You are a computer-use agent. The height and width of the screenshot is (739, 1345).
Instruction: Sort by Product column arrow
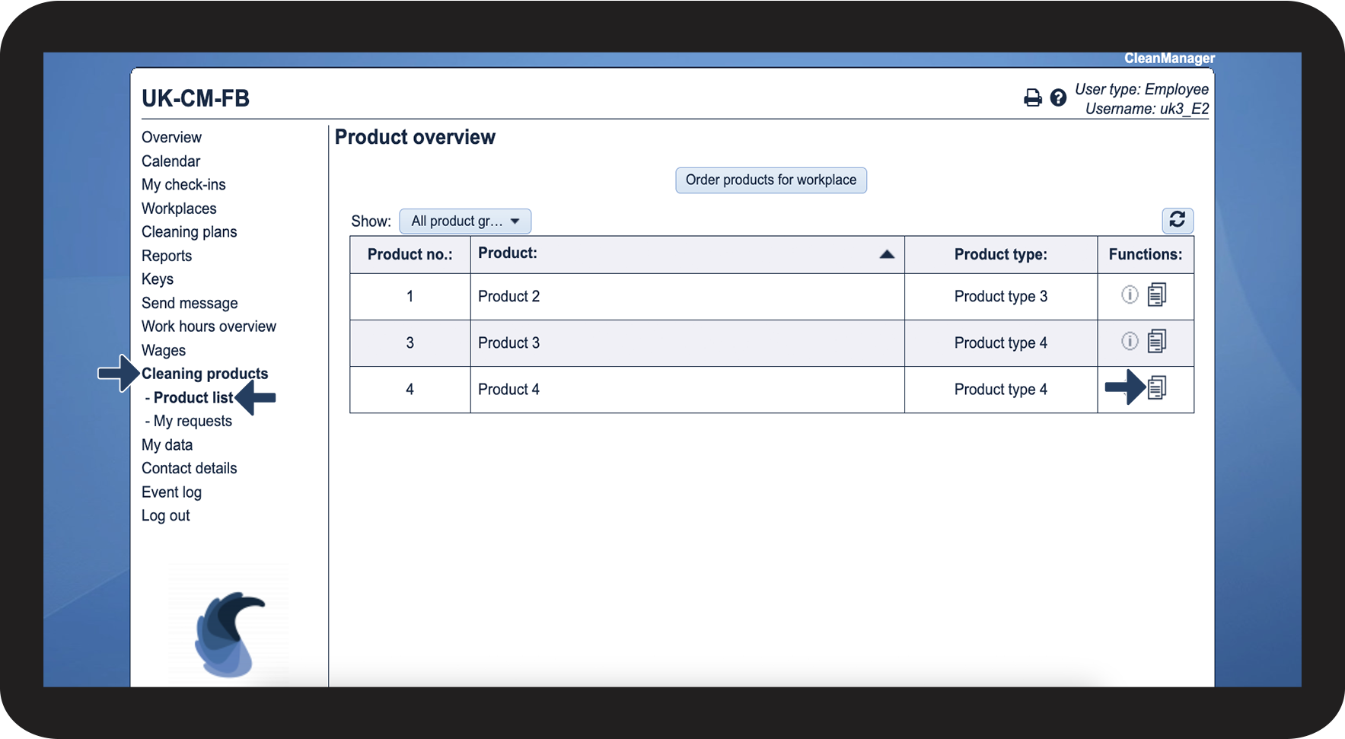point(886,254)
